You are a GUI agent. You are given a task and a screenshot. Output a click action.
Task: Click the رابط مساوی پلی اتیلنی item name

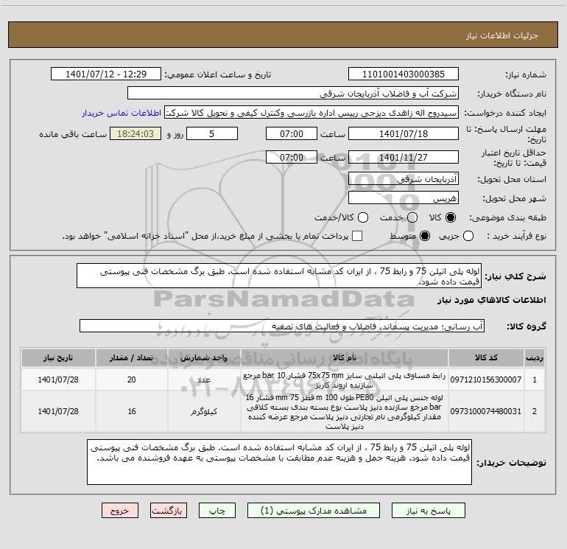click(x=345, y=380)
